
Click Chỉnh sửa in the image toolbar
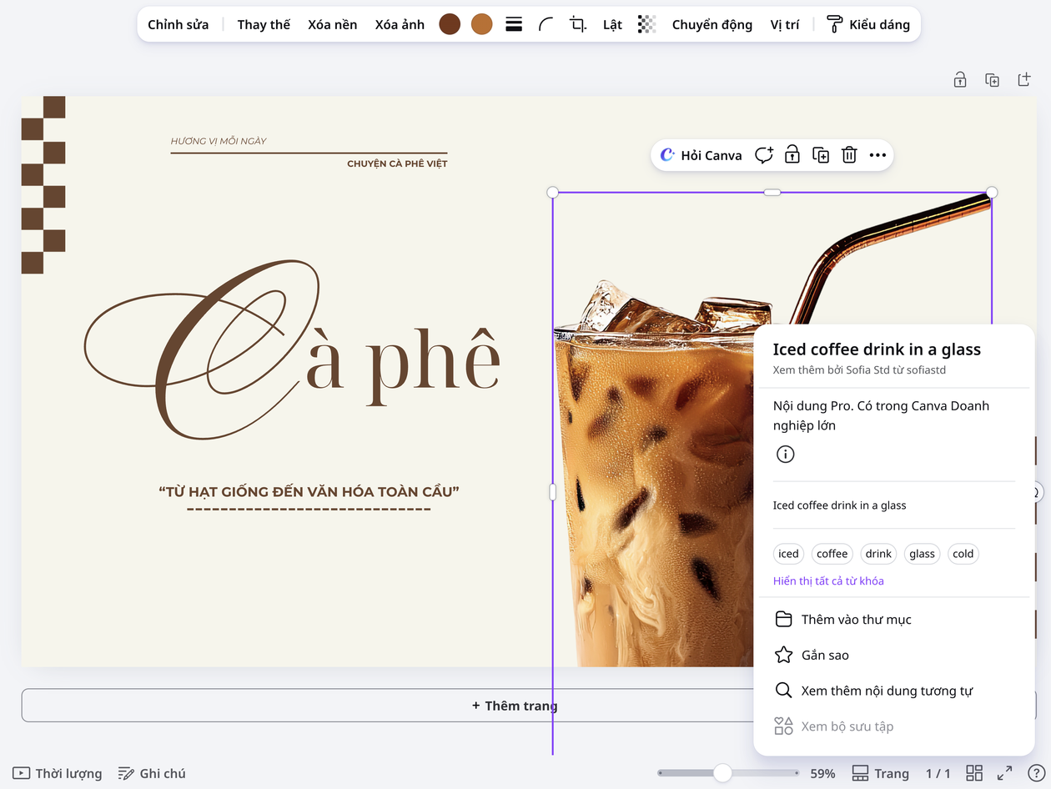point(179,24)
